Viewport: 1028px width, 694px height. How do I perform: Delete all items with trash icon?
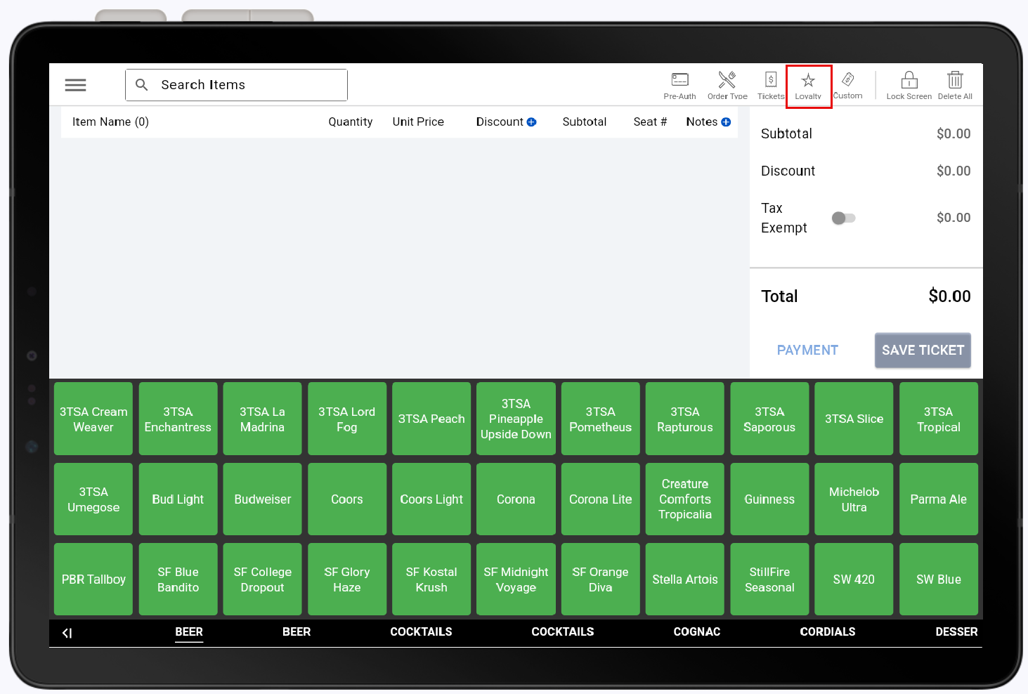tap(955, 86)
